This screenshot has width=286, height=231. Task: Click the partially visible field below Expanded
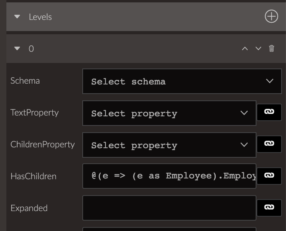pyautogui.click(x=169, y=229)
